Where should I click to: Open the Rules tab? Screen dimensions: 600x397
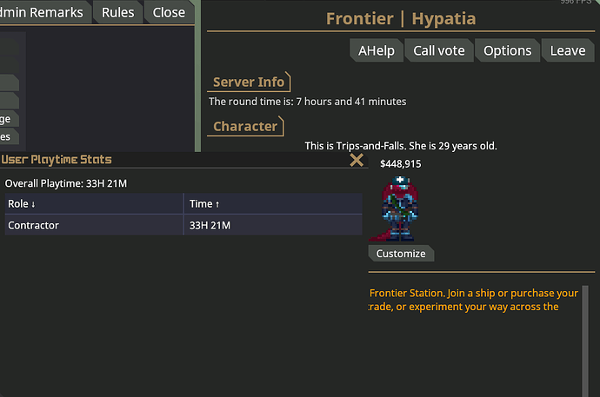(x=118, y=12)
